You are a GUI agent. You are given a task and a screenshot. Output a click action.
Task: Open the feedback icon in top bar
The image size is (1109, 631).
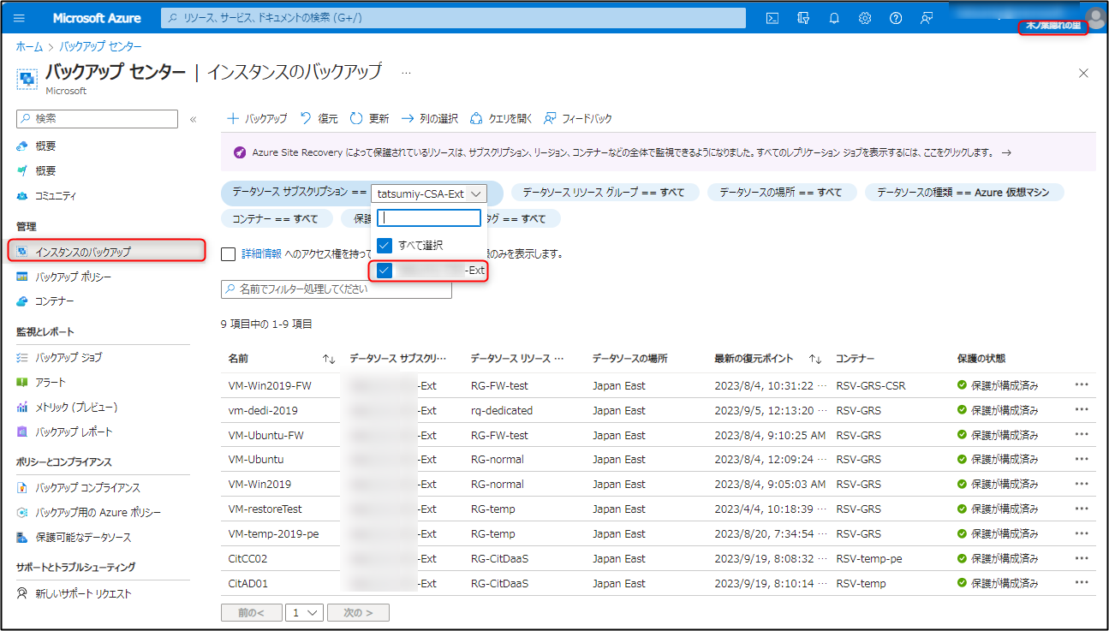pos(927,18)
